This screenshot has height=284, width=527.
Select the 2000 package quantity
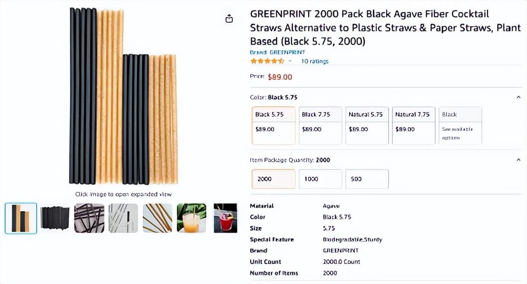tap(273, 179)
